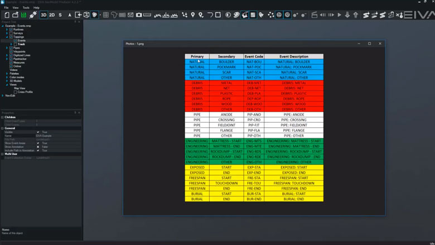The height and width of the screenshot is (245, 435).
Task: Open the Tools menu
Action: point(26,8)
